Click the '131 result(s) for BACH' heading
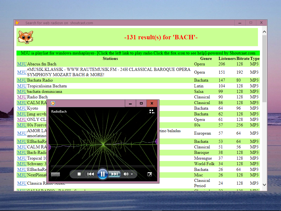Viewport: 281px width, 211px height. pyautogui.click(x=161, y=37)
